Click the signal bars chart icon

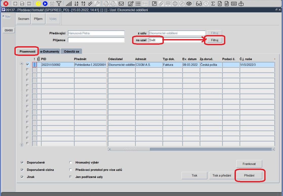pos(69,4)
